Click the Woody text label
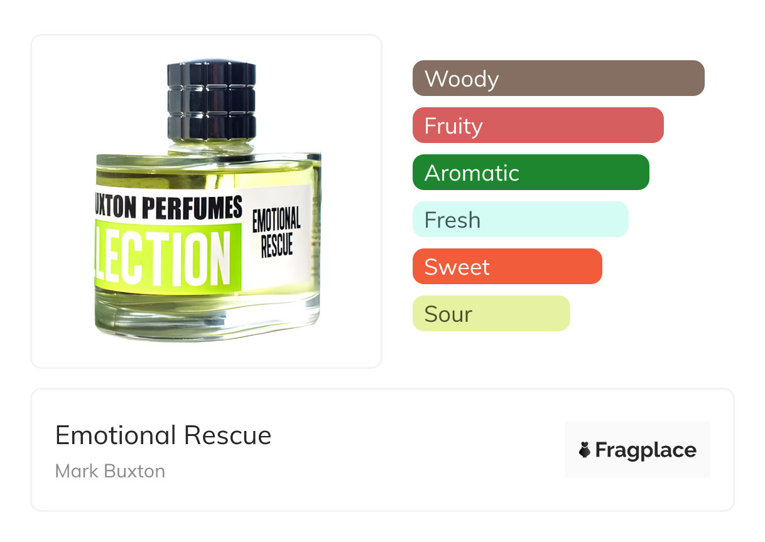This screenshot has height=542, width=765. (462, 79)
